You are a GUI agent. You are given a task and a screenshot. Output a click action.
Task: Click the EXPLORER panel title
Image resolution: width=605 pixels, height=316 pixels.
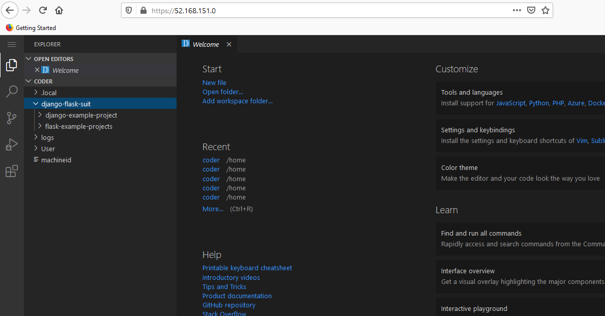[x=47, y=44]
